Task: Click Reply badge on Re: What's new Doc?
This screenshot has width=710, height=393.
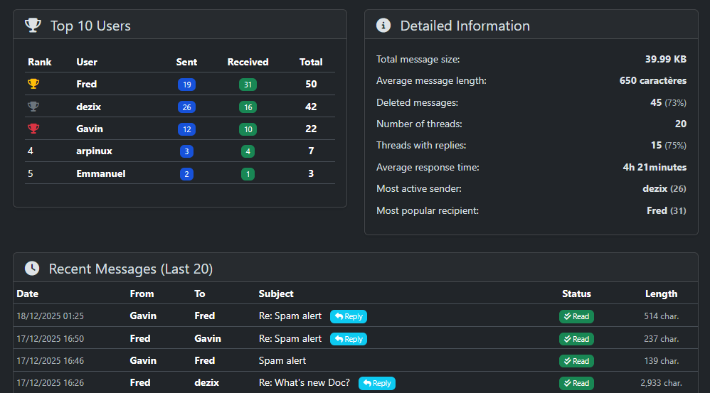Action: (377, 383)
